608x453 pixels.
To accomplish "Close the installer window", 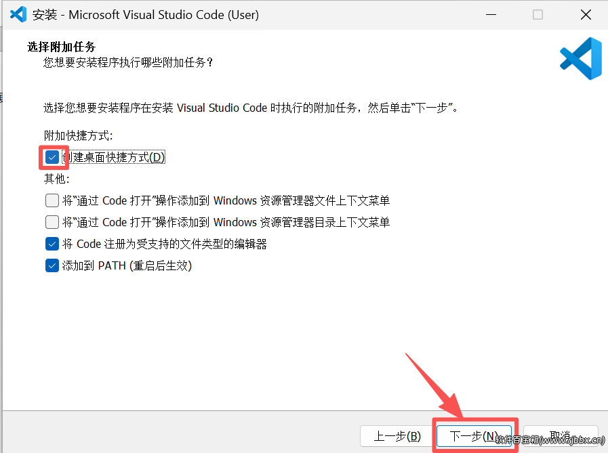I will point(586,15).
